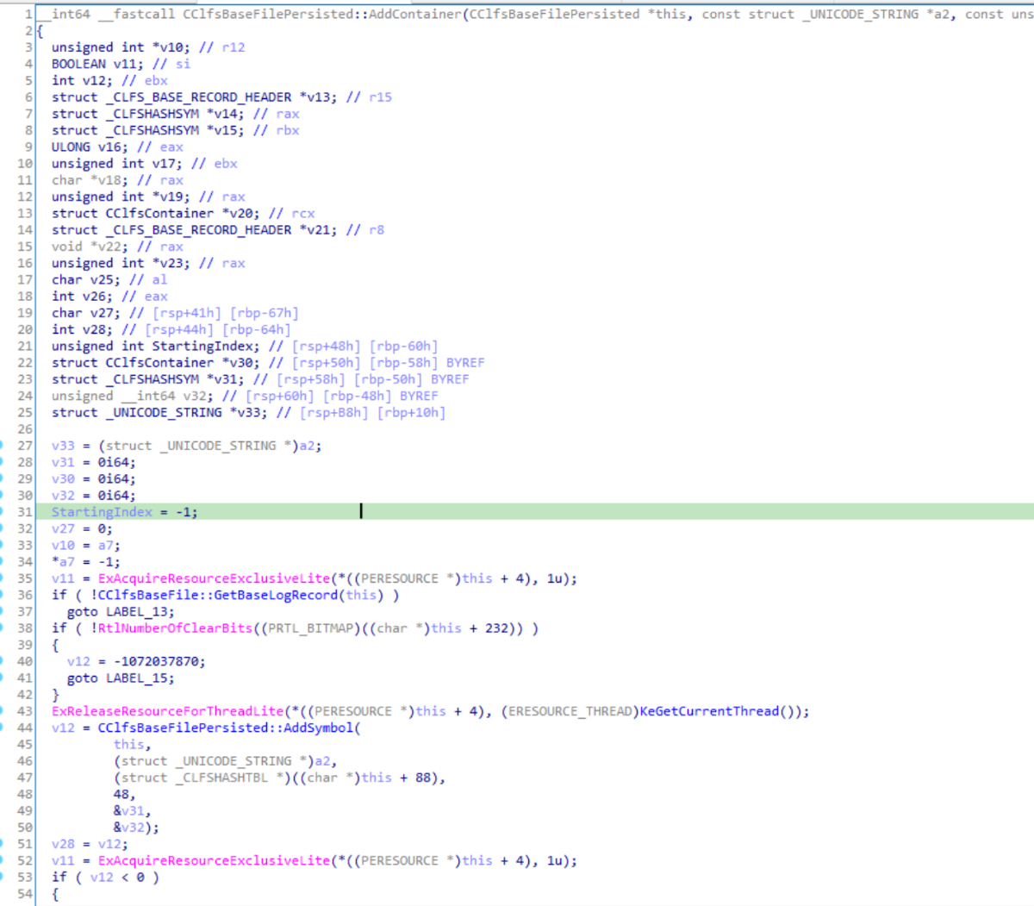Click the ExReleaseResourceForThreadLite call
Viewport: 1034px width, 906px height.
[167, 711]
